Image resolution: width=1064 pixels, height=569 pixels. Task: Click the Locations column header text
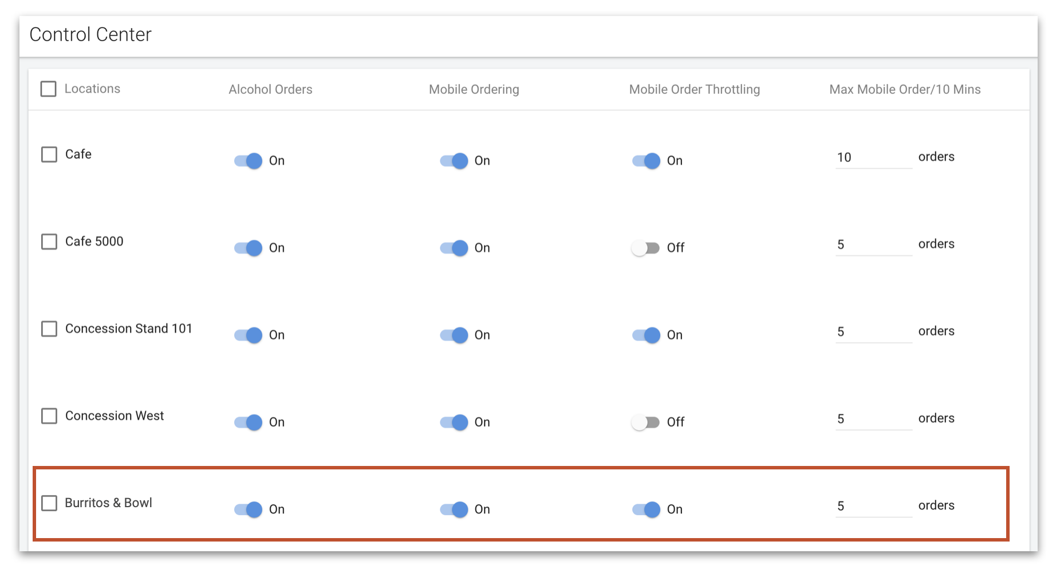coord(92,89)
